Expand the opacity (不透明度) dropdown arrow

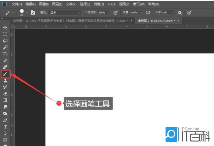point(109,13)
